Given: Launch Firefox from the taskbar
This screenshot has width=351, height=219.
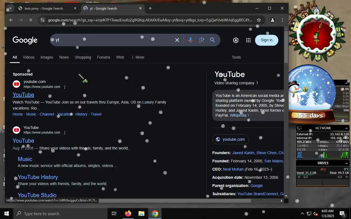Looking at the screenshot, I should click(128, 214).
